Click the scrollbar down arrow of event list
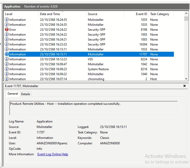This screenshot has width=190, height=168. (x=186, y=79)
